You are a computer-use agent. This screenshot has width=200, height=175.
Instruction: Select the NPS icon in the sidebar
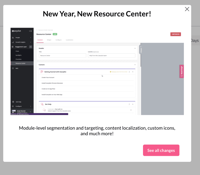[13, 68]
